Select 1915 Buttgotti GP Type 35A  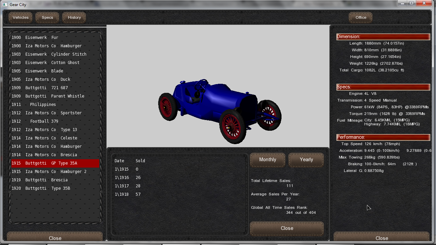44,163
